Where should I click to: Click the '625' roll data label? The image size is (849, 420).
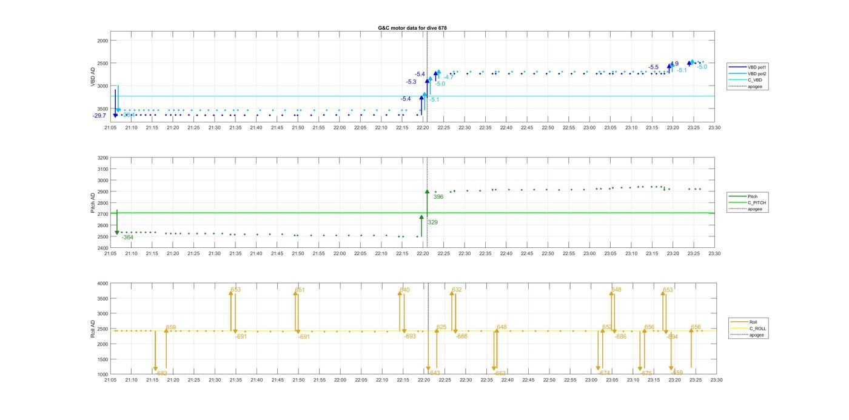441,327
